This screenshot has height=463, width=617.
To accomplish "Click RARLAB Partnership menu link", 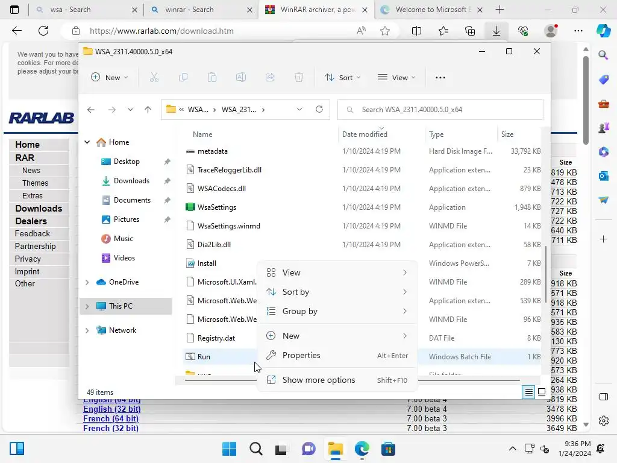I will [x=35, y=246].
